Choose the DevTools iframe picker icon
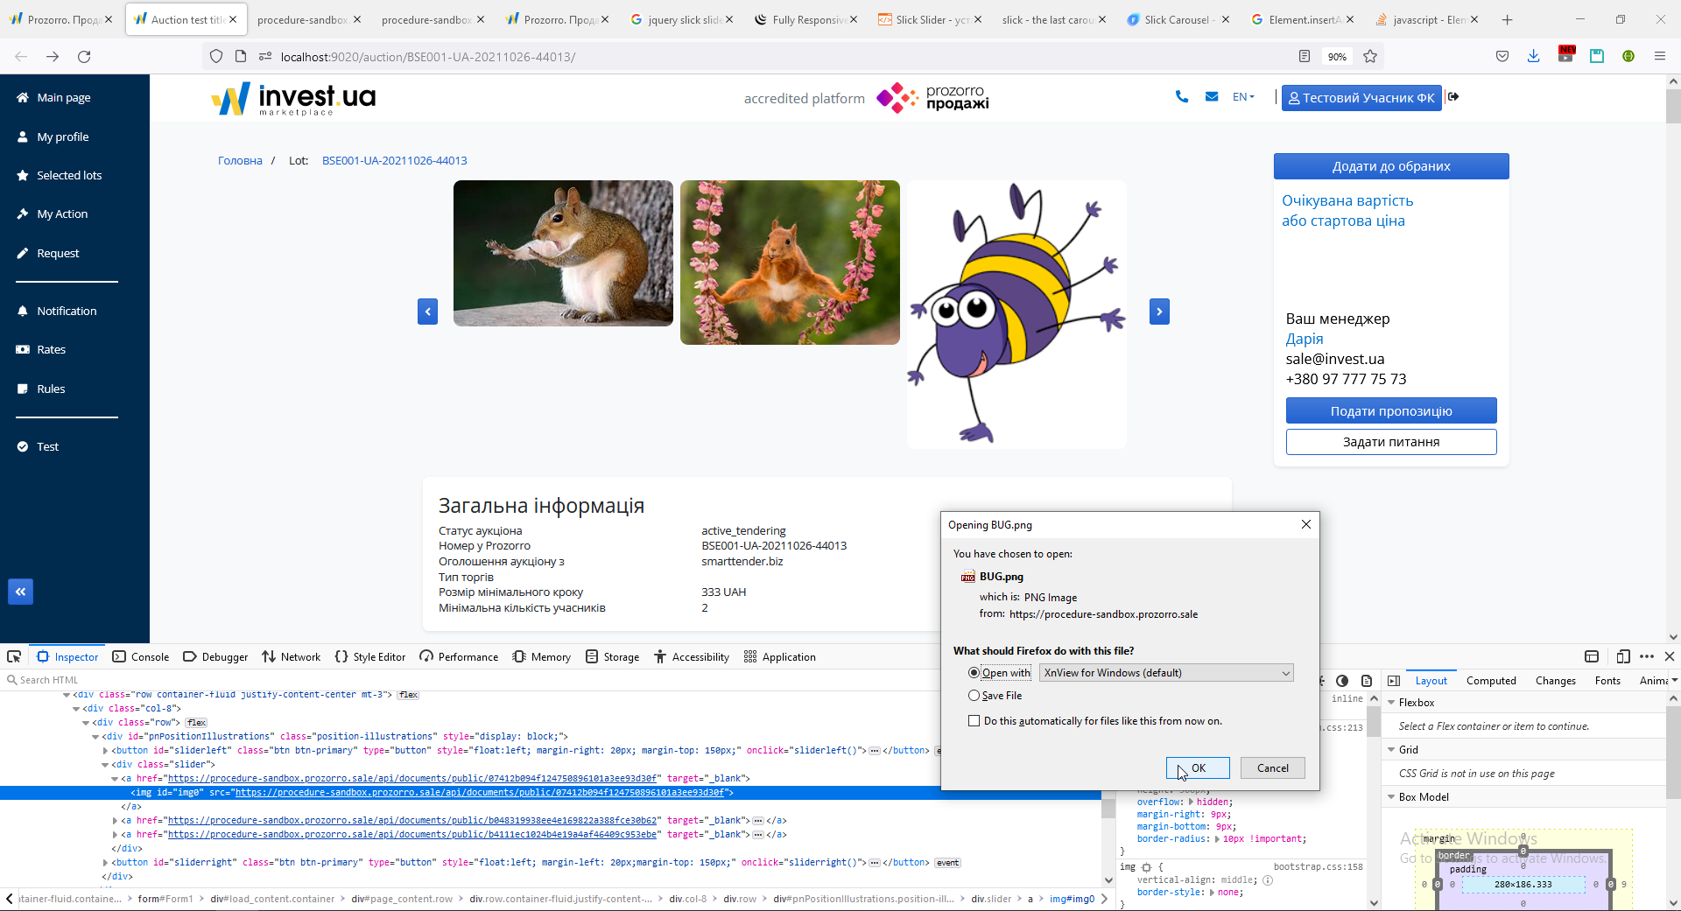Screen dimensions: 1681x911 pos(1592,656)
